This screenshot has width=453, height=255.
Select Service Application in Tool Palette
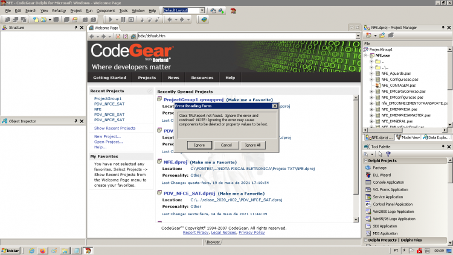[387, 197]
